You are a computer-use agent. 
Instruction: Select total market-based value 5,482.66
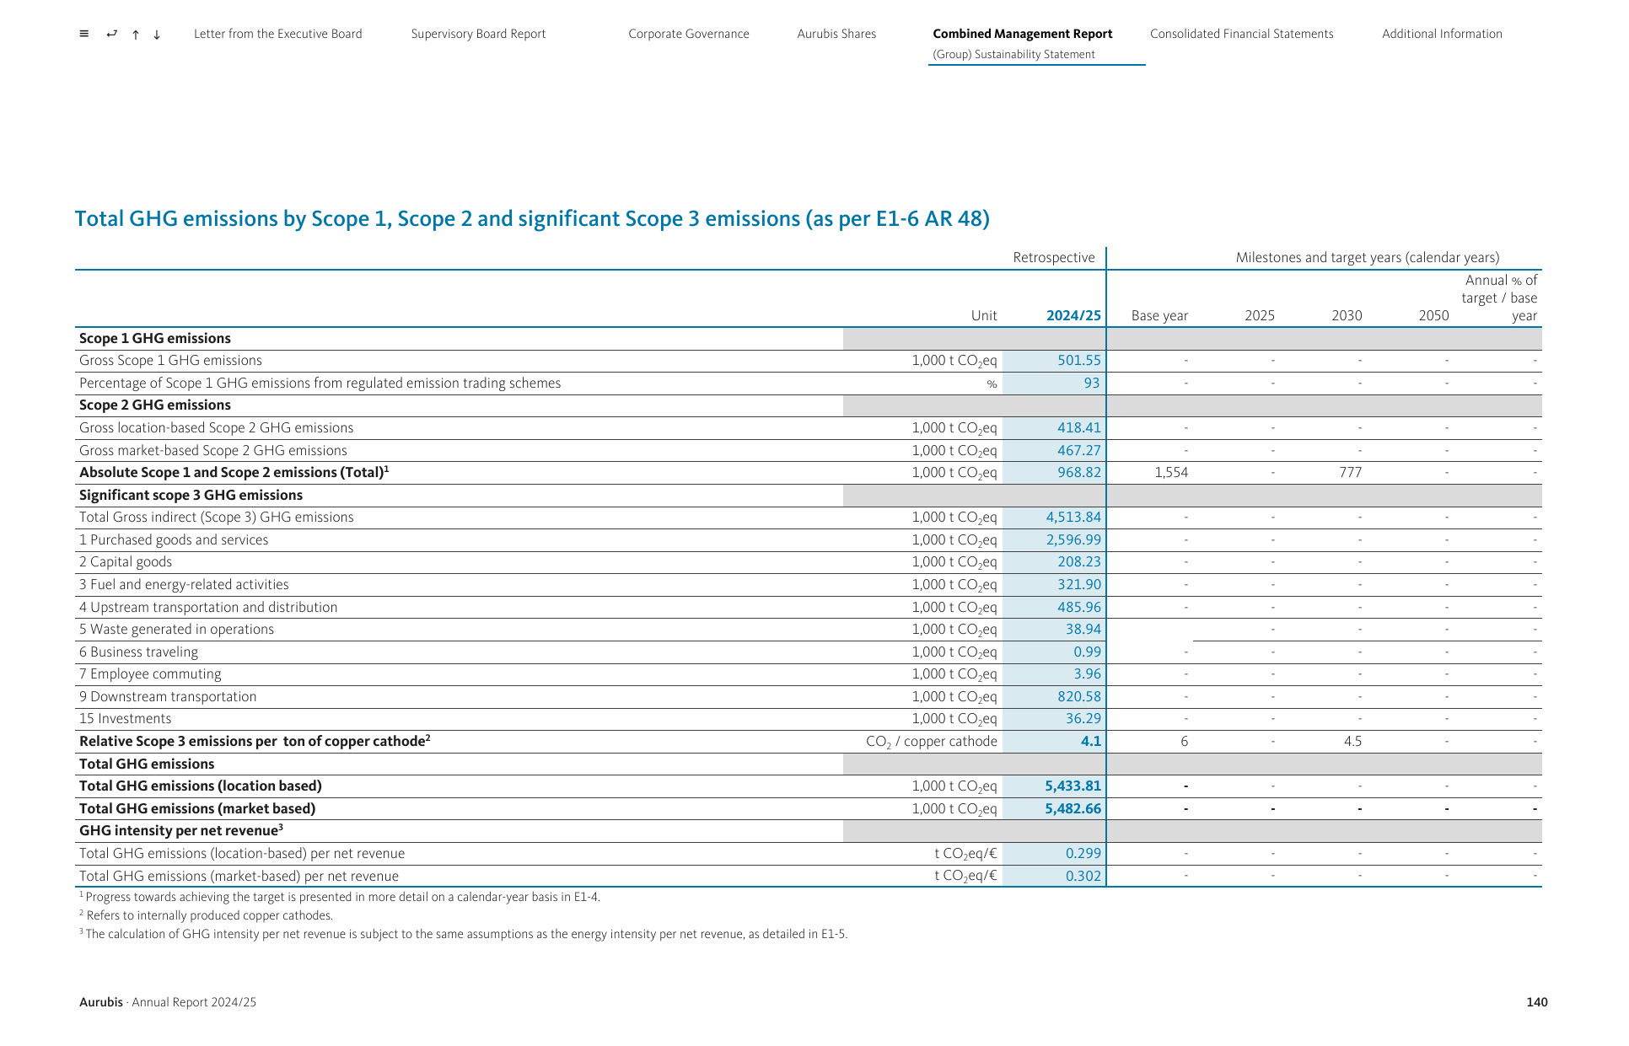1073,809
